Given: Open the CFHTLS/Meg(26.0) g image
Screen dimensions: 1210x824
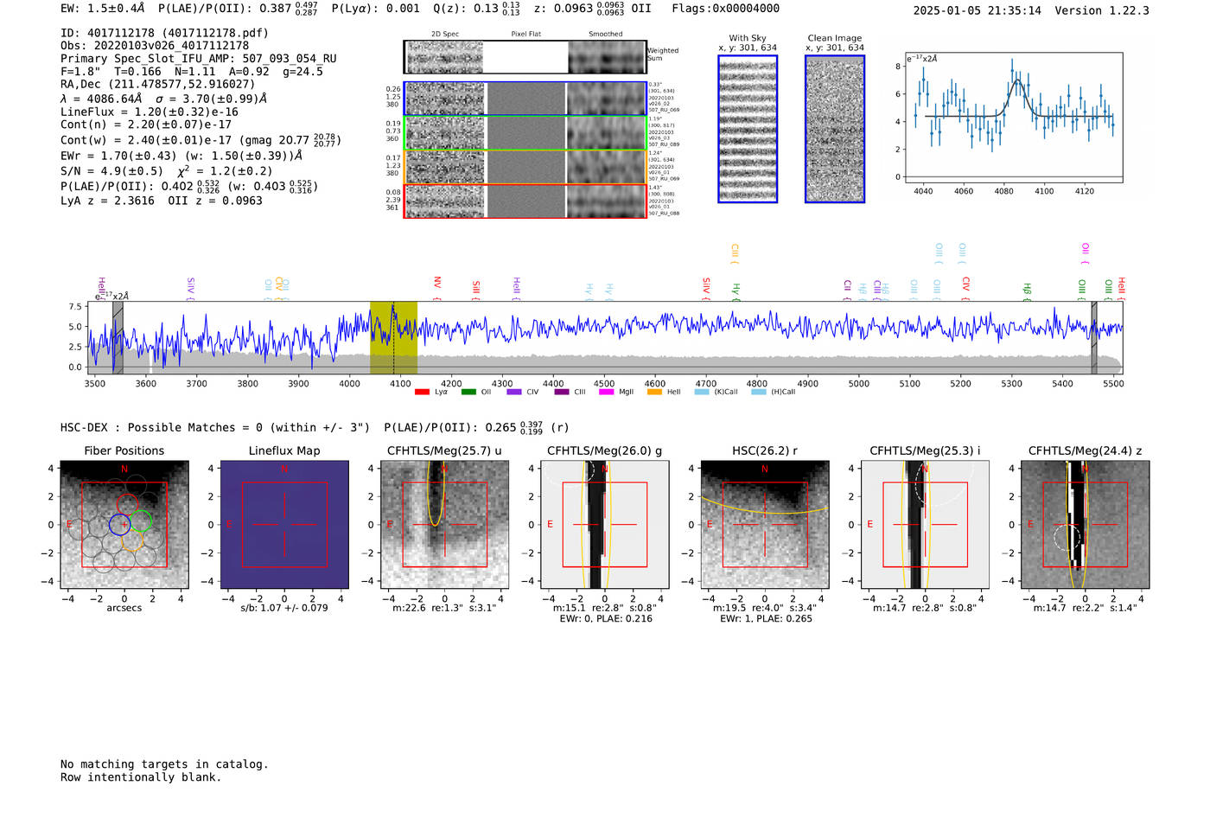Looking at the screenshot, I should (x=605, y=524).
